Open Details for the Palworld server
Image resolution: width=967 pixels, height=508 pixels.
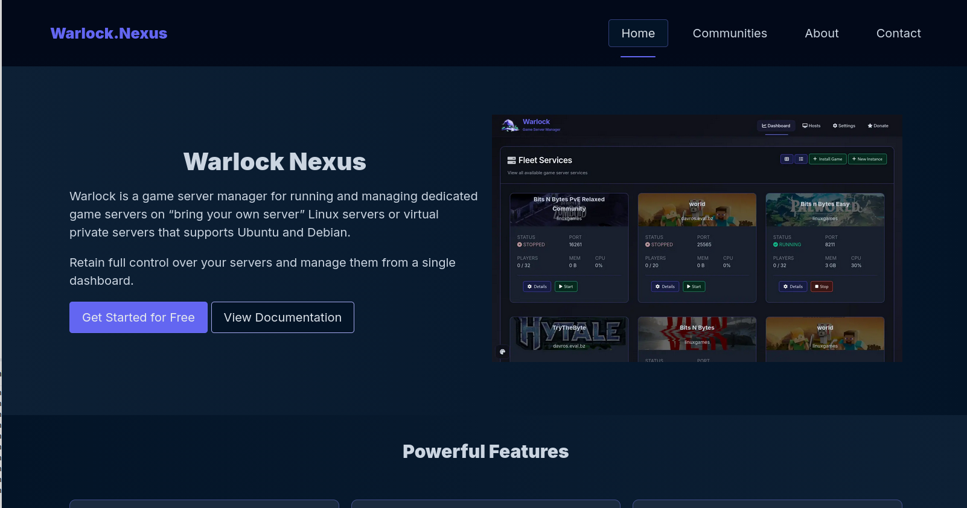pos(793,287)
